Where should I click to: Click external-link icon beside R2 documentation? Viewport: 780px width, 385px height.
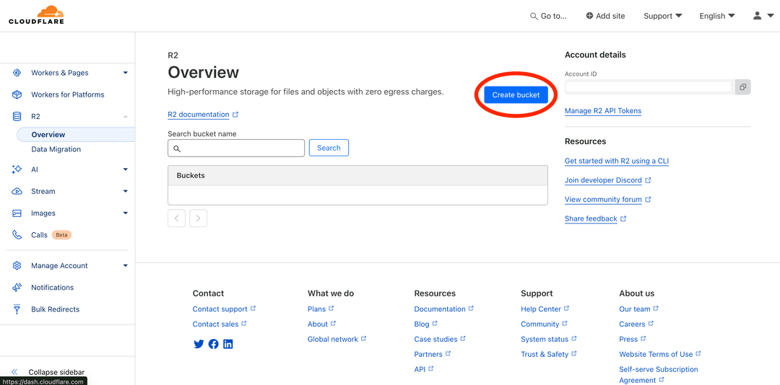235,114
